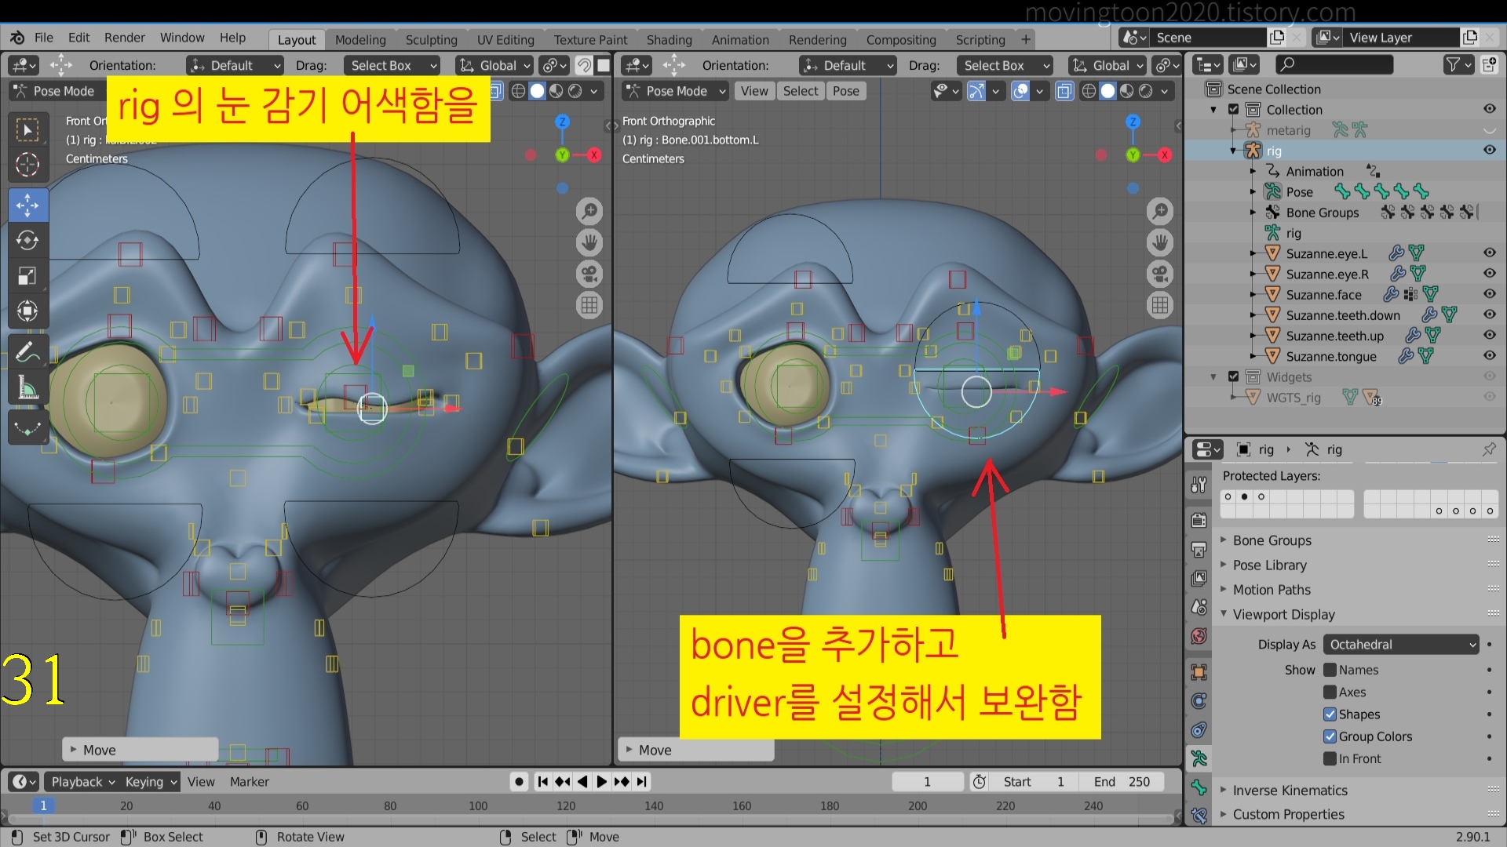Click the current frame number field

[x=927, y=782]
